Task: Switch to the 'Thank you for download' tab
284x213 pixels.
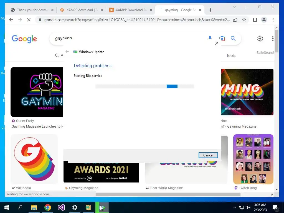Action: tap(33, 10)
